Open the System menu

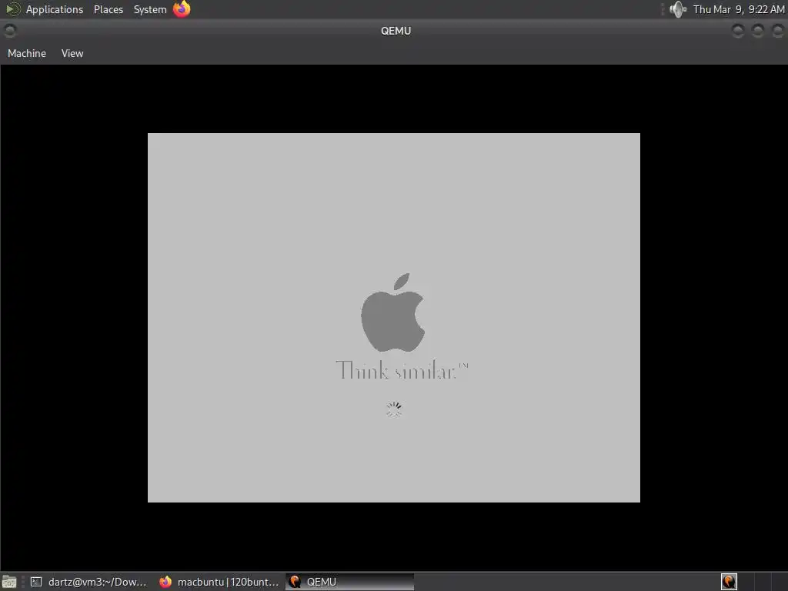point(150,9)
